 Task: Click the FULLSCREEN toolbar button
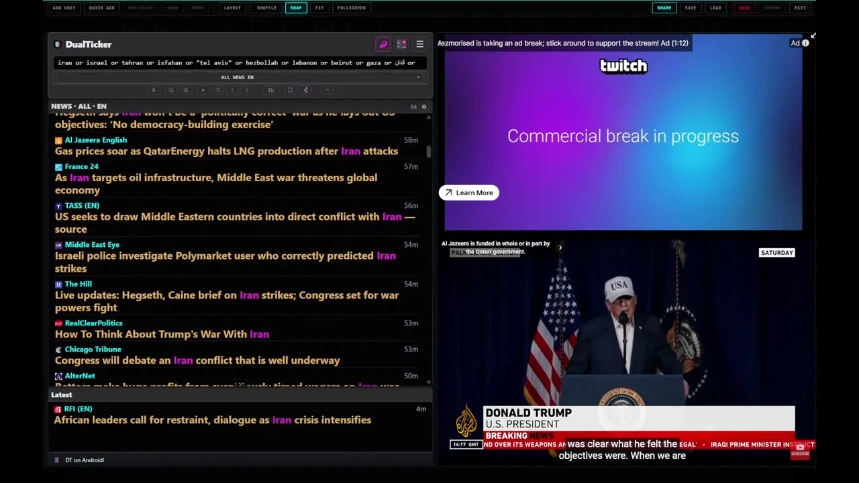click(x=352, y=8)
